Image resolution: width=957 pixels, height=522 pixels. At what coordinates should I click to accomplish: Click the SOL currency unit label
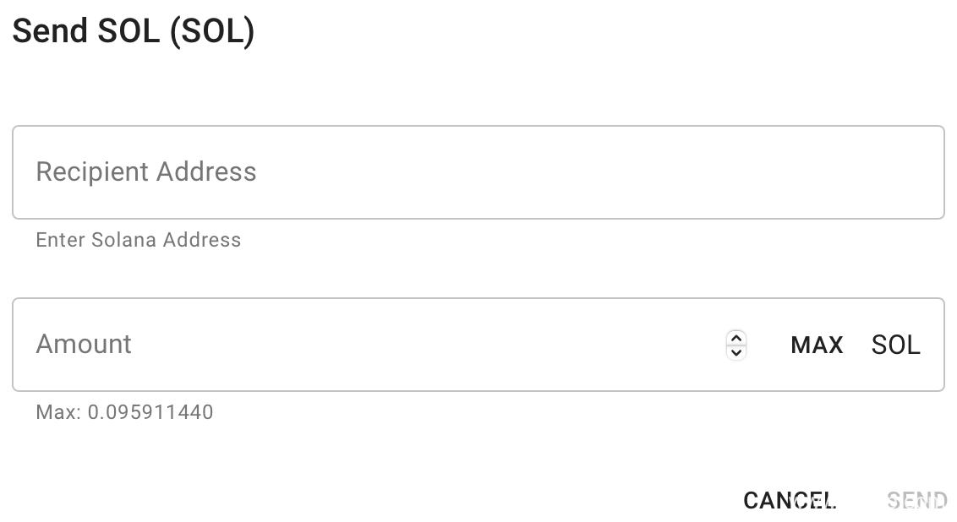895,345
